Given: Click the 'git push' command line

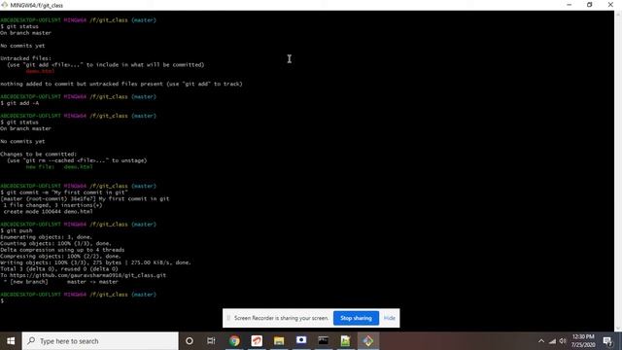Looking at the screenshot, I should [x=17, y=230].
